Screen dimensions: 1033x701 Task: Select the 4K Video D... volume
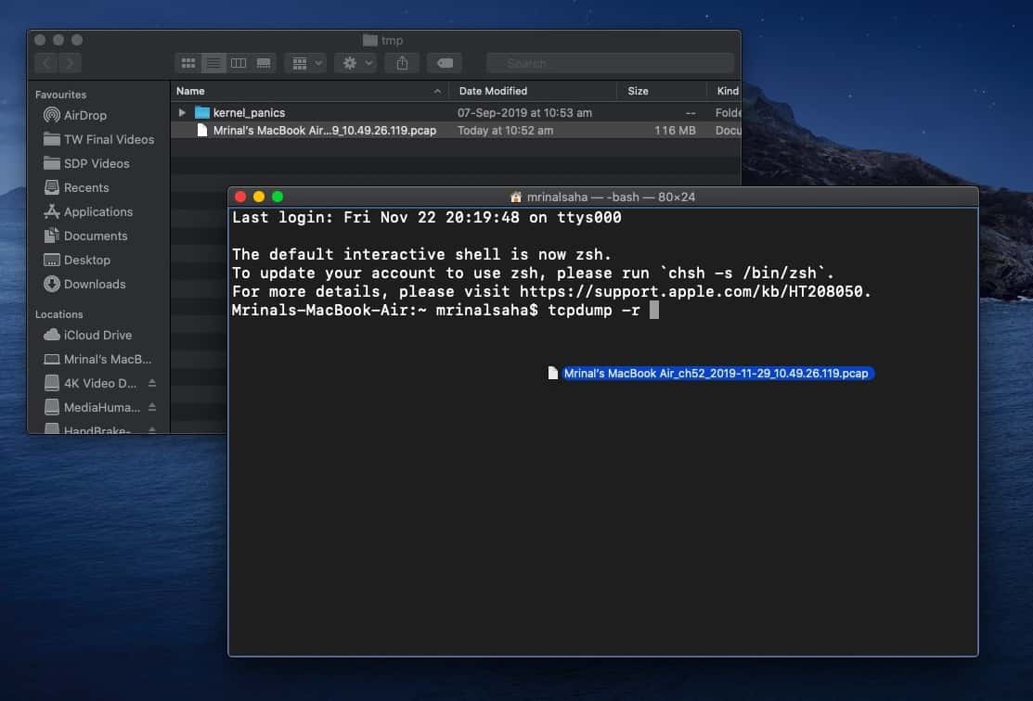point(90,383)
